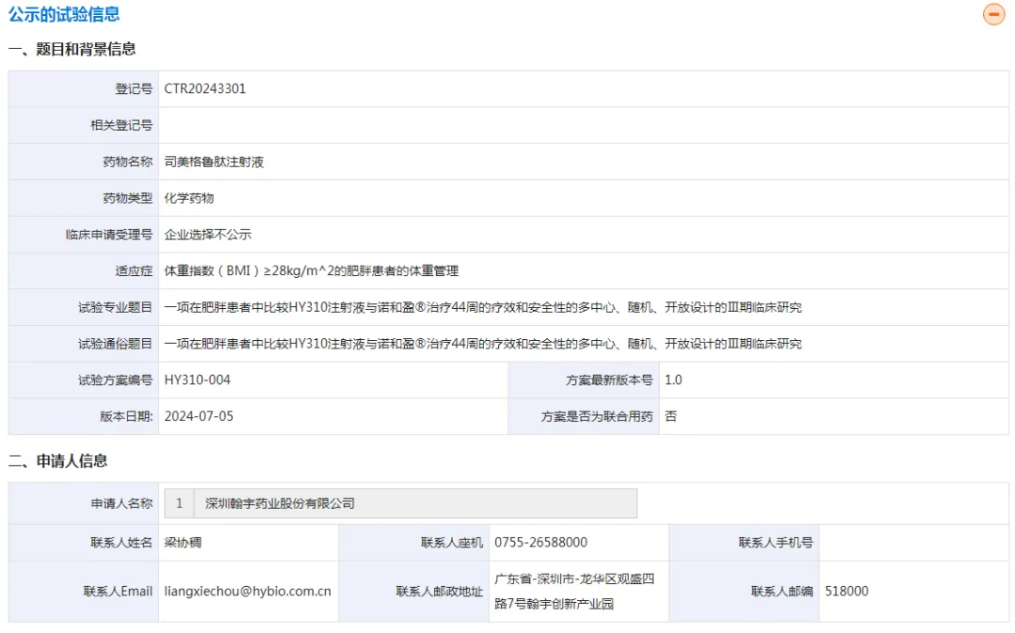Click the 公示的试验信息 heading
The width and height of the screenshot is (1015, 633).
[64, 14]
